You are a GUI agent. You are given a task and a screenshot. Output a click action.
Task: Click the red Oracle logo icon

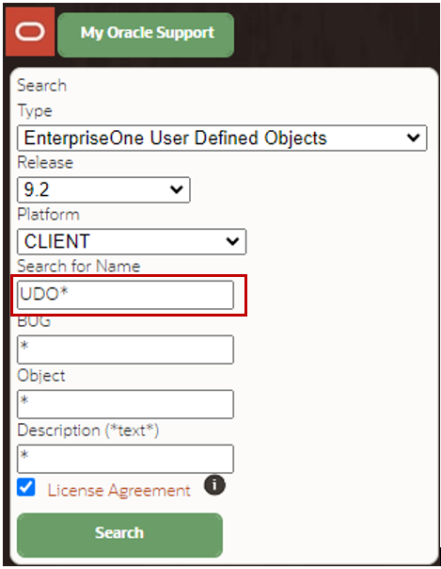(x=30, y=32)
